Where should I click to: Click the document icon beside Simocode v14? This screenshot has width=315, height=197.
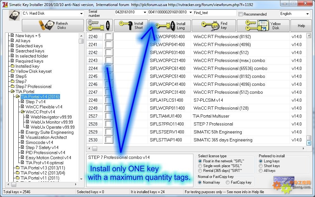[23, 142]
